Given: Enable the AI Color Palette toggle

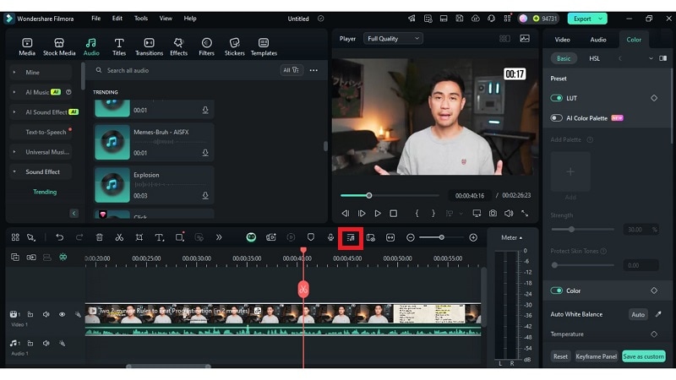Looking at the screenshot, I should coord(557,118).
